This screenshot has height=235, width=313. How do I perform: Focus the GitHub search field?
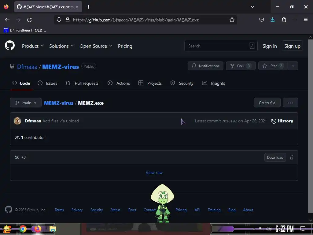click(x=221, y=46)
